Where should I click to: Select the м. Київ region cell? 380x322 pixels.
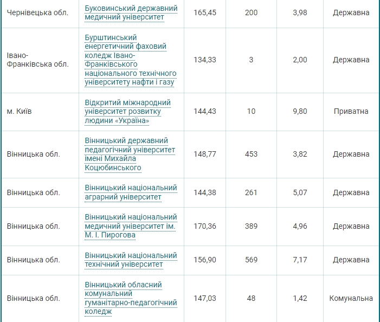(20, 111)
